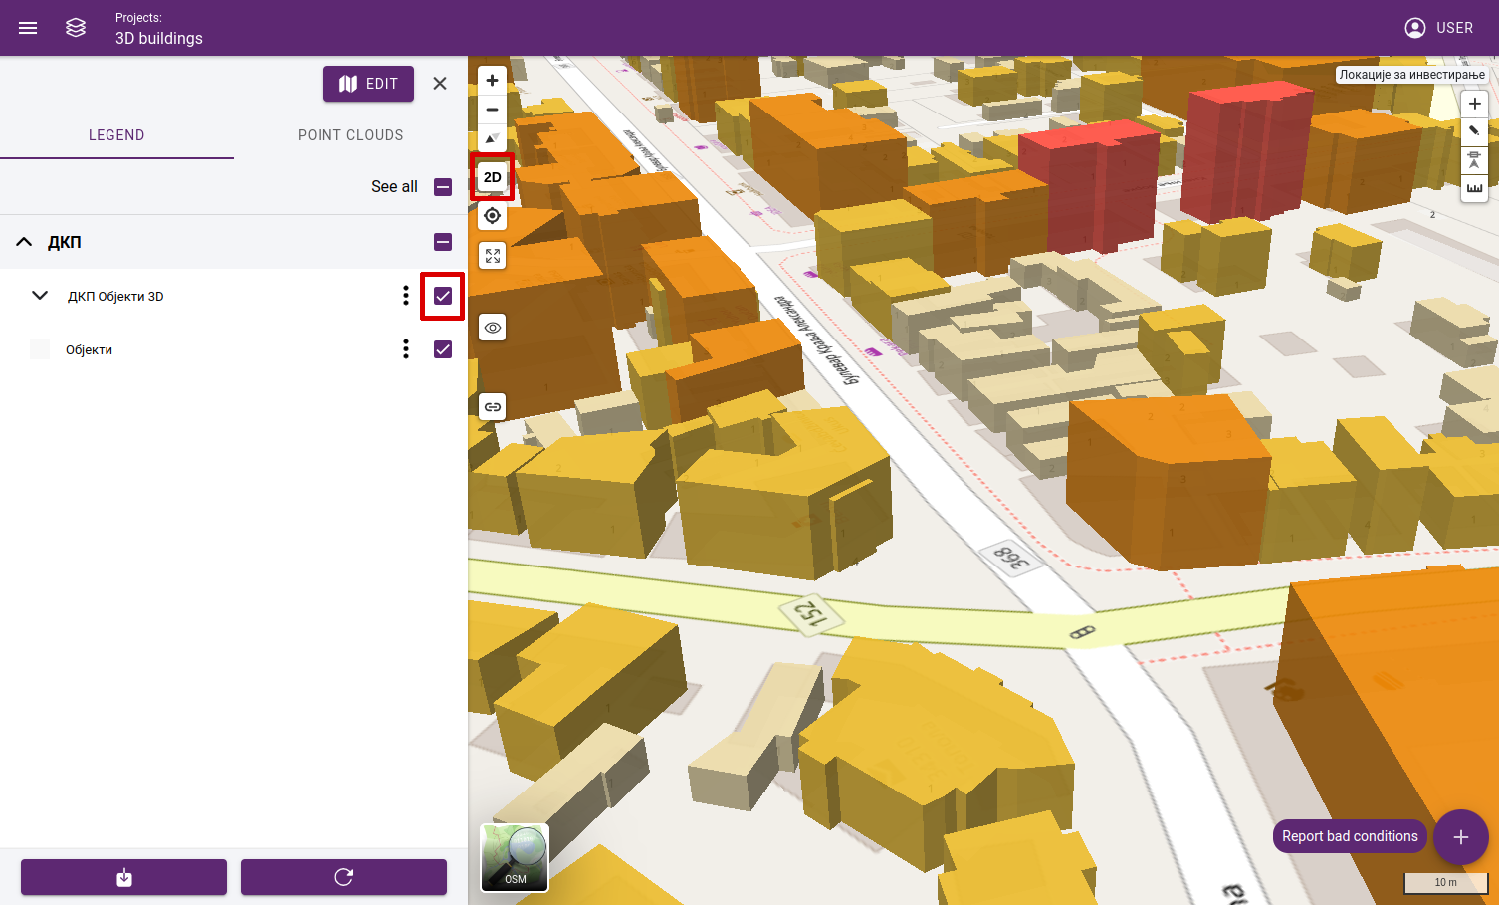Select the pencil draw tool
The image size is (1499, 905).
[1474, 131]
